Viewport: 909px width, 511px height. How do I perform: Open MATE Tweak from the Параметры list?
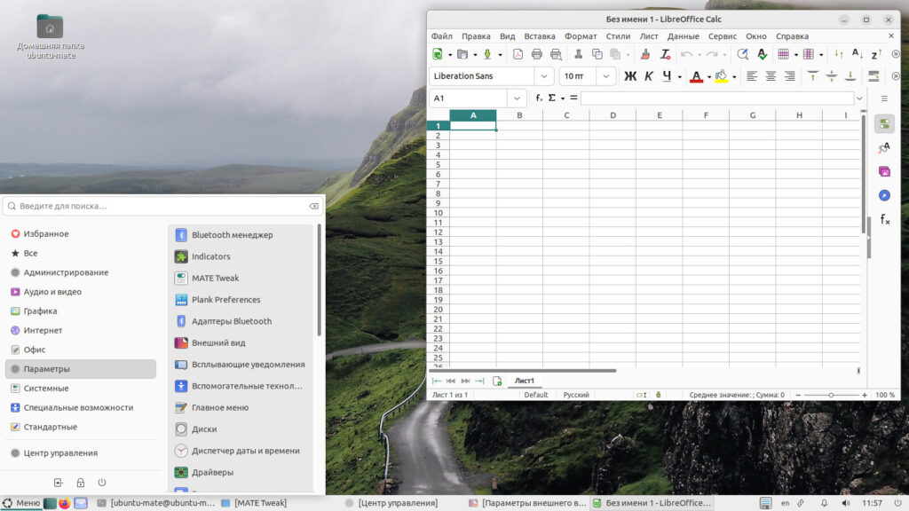click(x=215, y=278)
